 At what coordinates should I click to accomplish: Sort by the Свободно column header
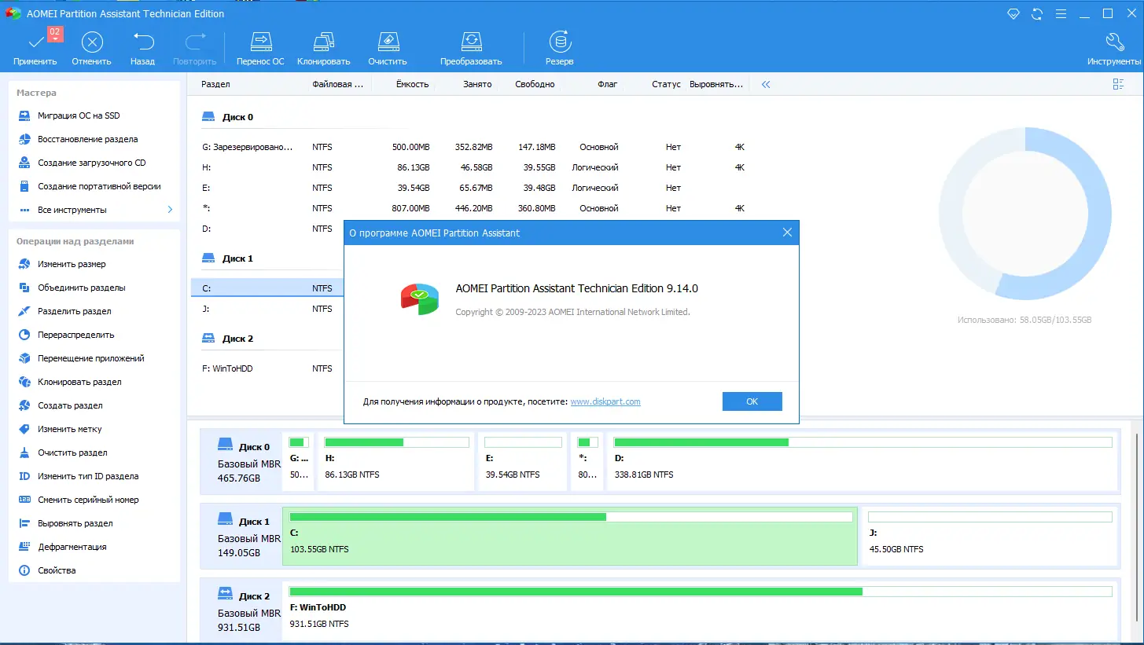(x=535, y=84)
